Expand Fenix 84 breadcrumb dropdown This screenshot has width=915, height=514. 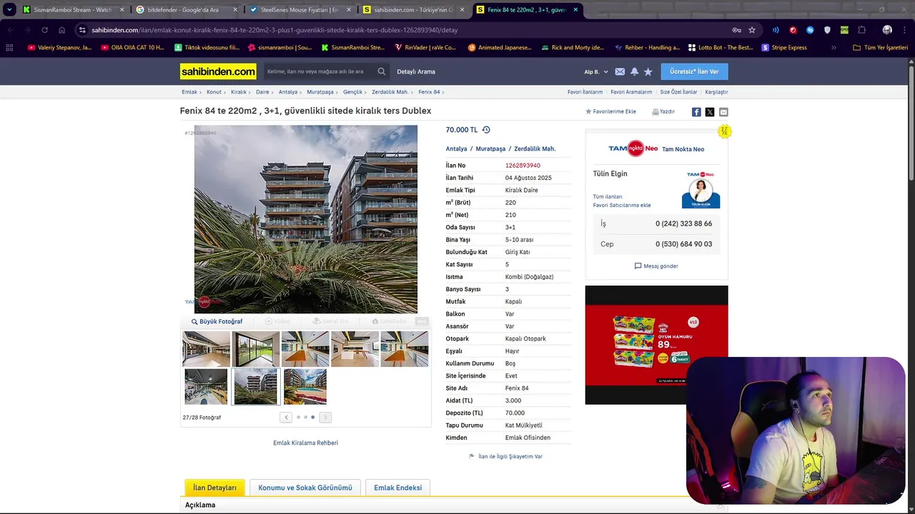click(444, 92)
